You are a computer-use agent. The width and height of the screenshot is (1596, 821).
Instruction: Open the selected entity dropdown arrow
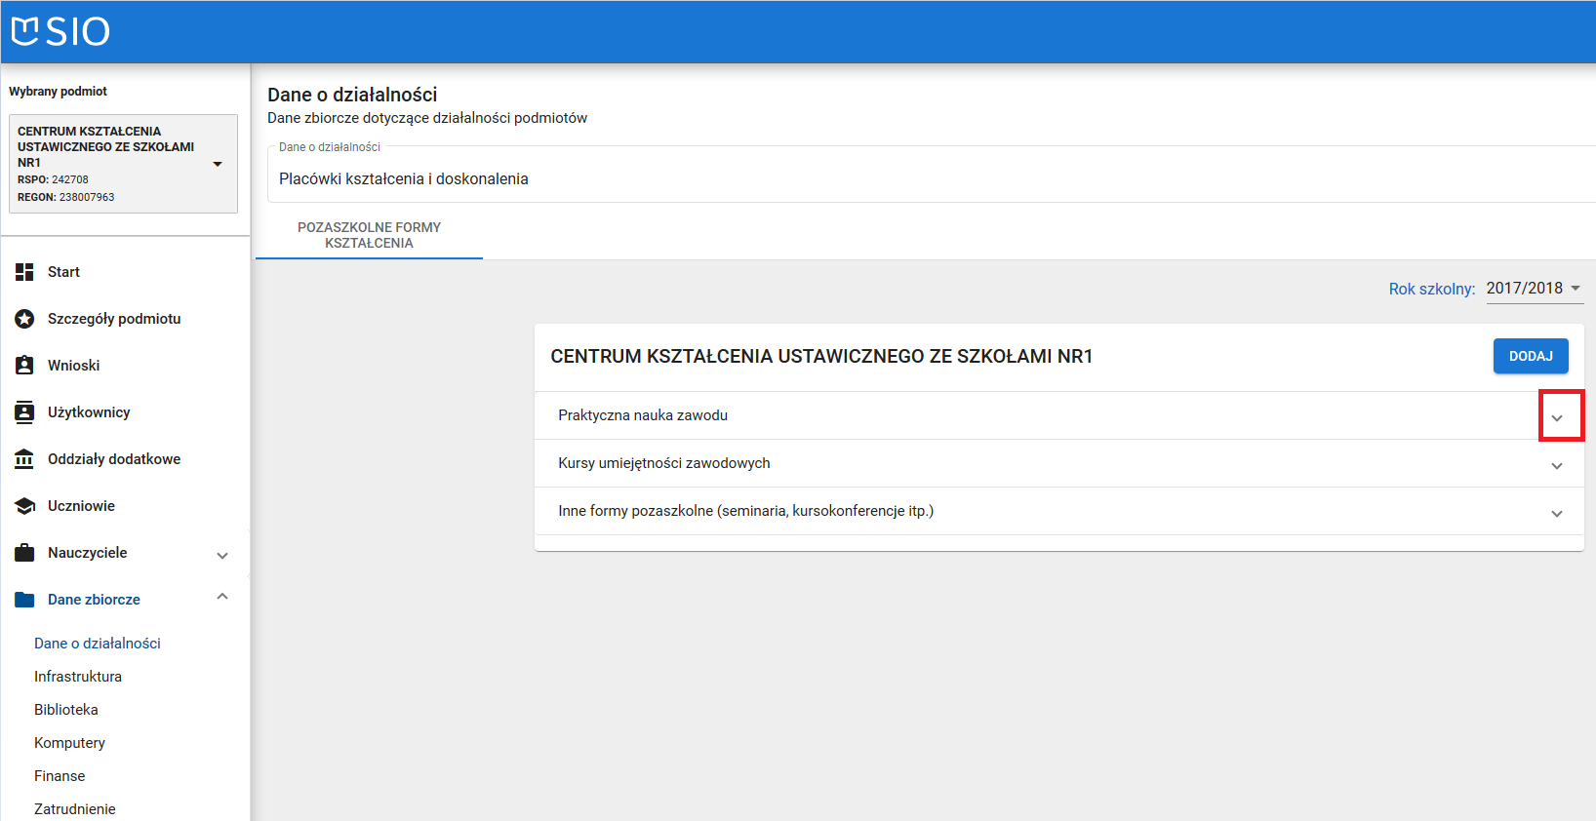click(218, 164)
